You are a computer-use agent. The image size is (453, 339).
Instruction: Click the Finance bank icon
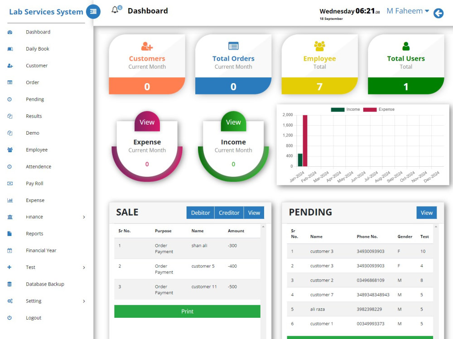tap(10, 217)
